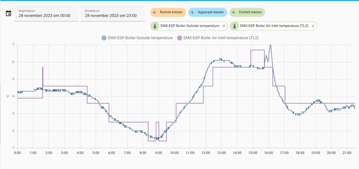Screen dimensions: 359x169
Task: Open the Ruimte kiezen area picker
Action: pyautogui.click(x=168, y=12)
